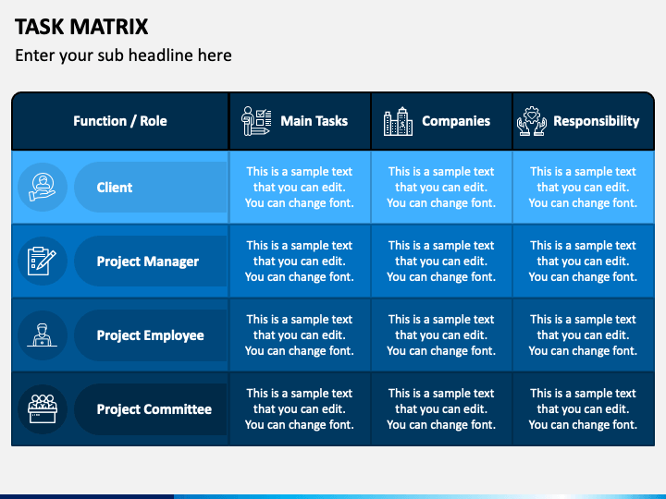Select the Project Committee group icon
The width and height of the screenshot is (666, 499).
click(42, 409)
